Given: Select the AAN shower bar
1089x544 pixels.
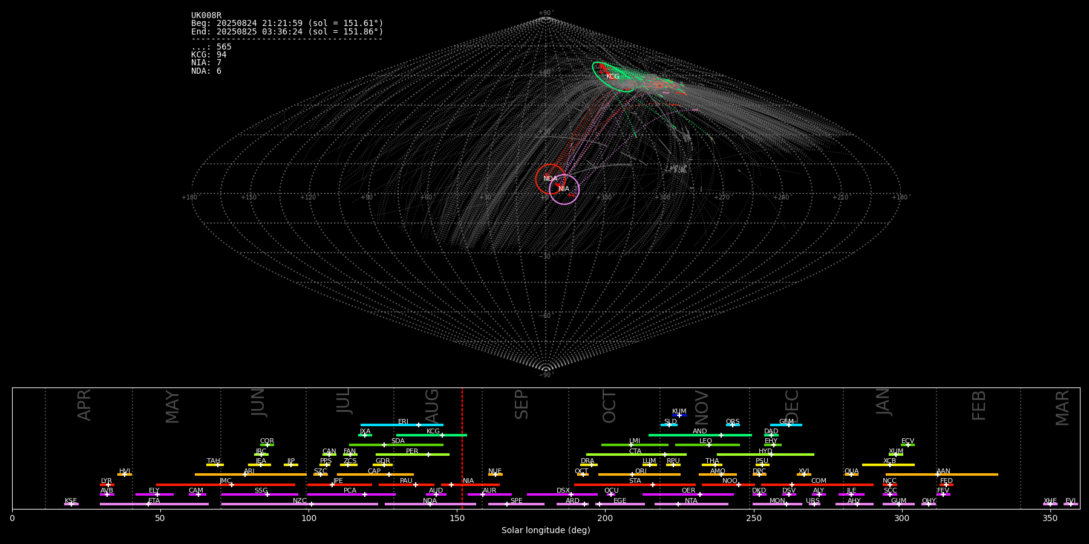Looking at the screenshot, I should [942, 474].
